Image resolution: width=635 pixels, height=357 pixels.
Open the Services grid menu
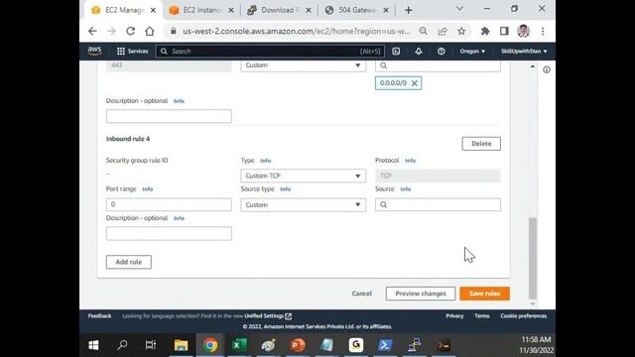(132, 51)
